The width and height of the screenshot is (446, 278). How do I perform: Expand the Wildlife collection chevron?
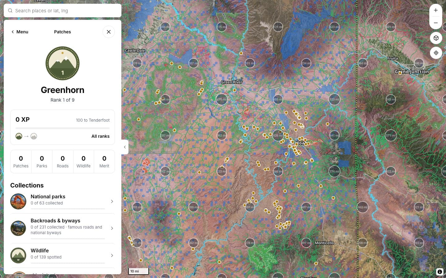pyautogui.click(x=112, y=255)
